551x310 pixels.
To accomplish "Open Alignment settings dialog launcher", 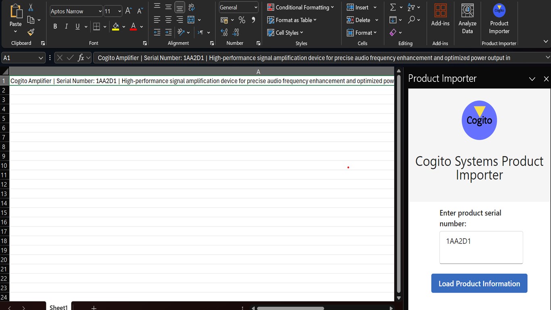I will pyautogui.click(x=212, y=43).
